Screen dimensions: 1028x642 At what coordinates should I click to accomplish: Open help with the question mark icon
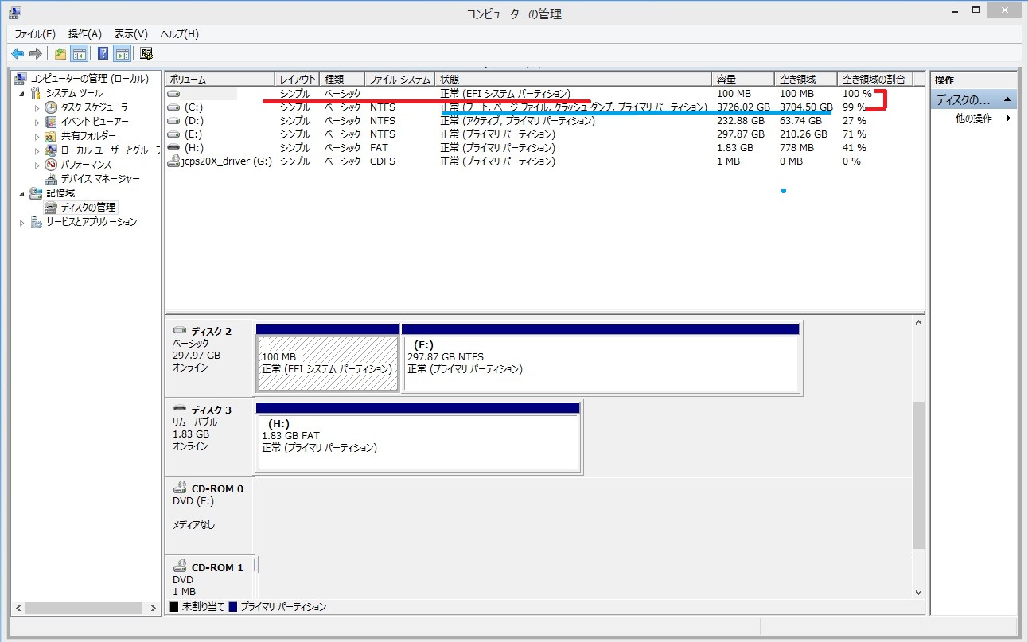pos(103,54)
